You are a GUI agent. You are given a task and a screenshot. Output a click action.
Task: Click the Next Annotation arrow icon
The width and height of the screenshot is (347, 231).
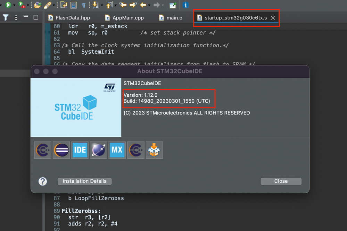(96, 5)
